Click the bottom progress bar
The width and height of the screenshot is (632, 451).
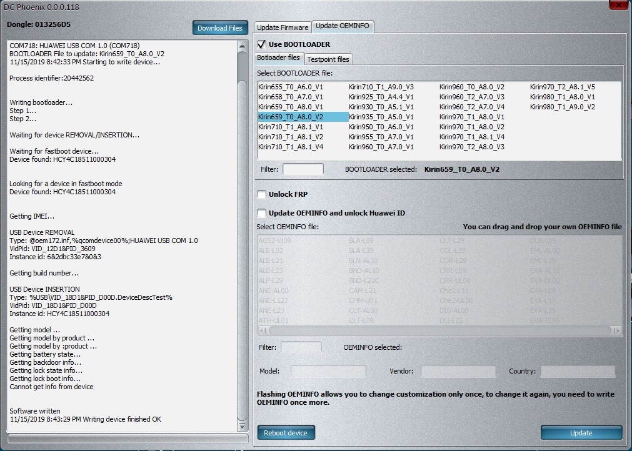128,439
